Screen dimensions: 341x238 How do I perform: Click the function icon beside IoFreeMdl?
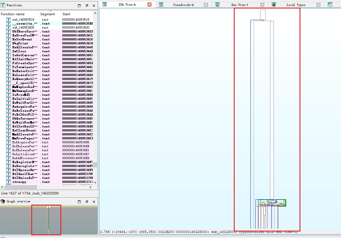pos(8,95)
